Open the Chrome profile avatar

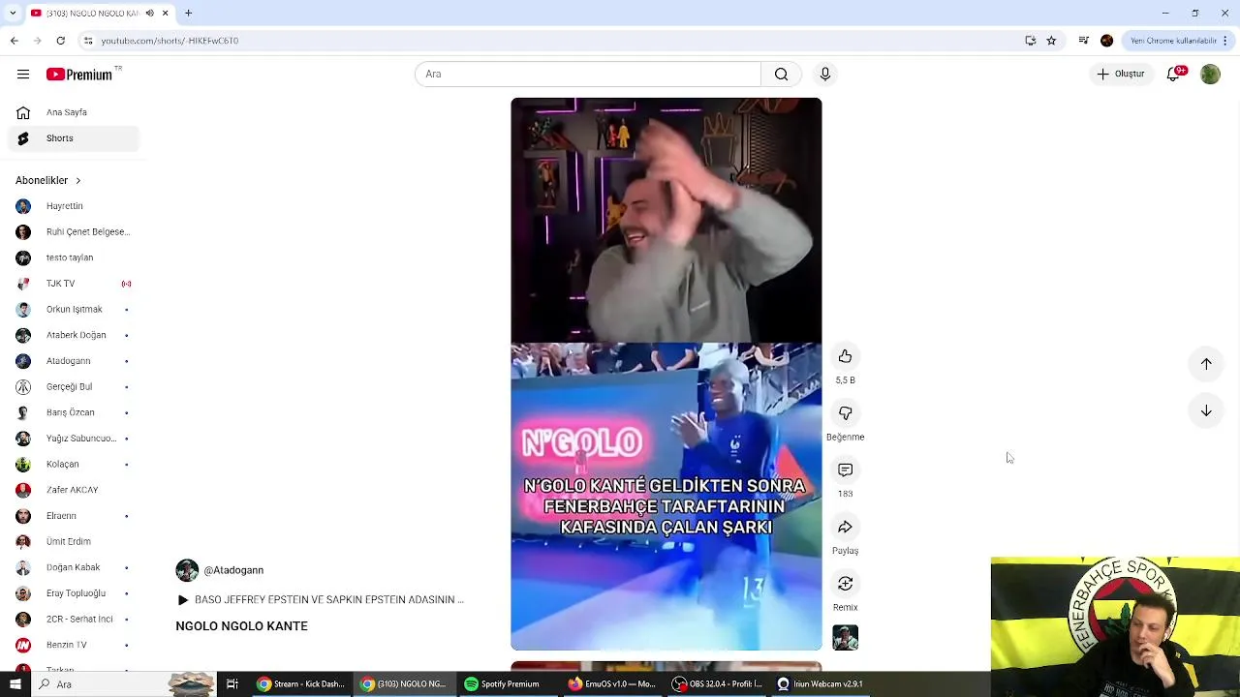(x=1107, y=41)
